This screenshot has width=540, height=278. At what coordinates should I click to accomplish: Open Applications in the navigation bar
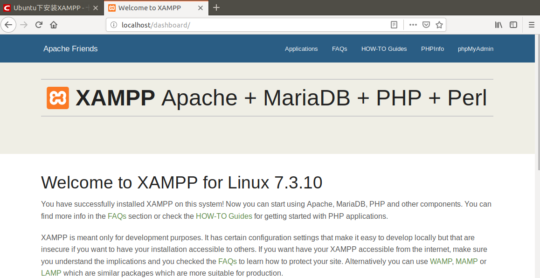coord(301,49)
